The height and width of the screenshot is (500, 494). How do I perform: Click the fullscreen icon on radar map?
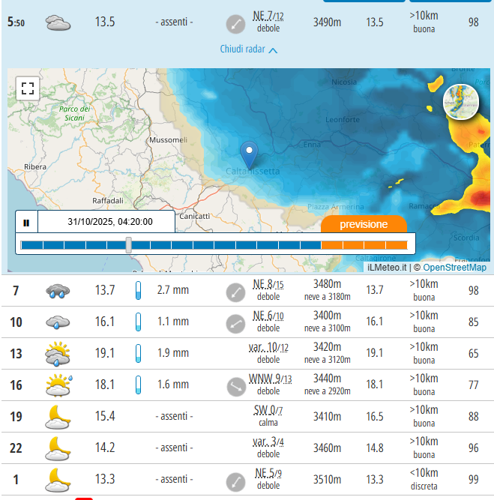(28, 88)
